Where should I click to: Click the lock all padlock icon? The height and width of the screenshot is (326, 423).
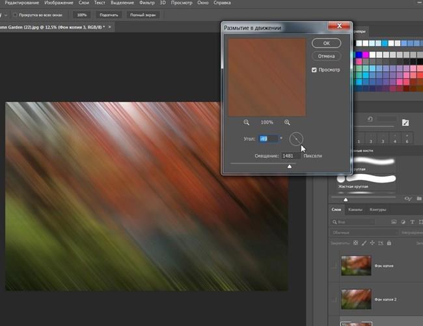(389, 243)
